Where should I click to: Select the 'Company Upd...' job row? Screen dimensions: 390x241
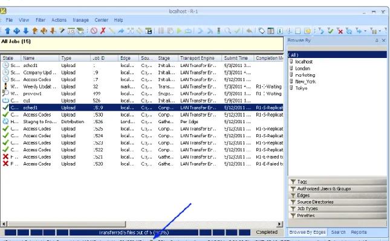pos(141,72)
